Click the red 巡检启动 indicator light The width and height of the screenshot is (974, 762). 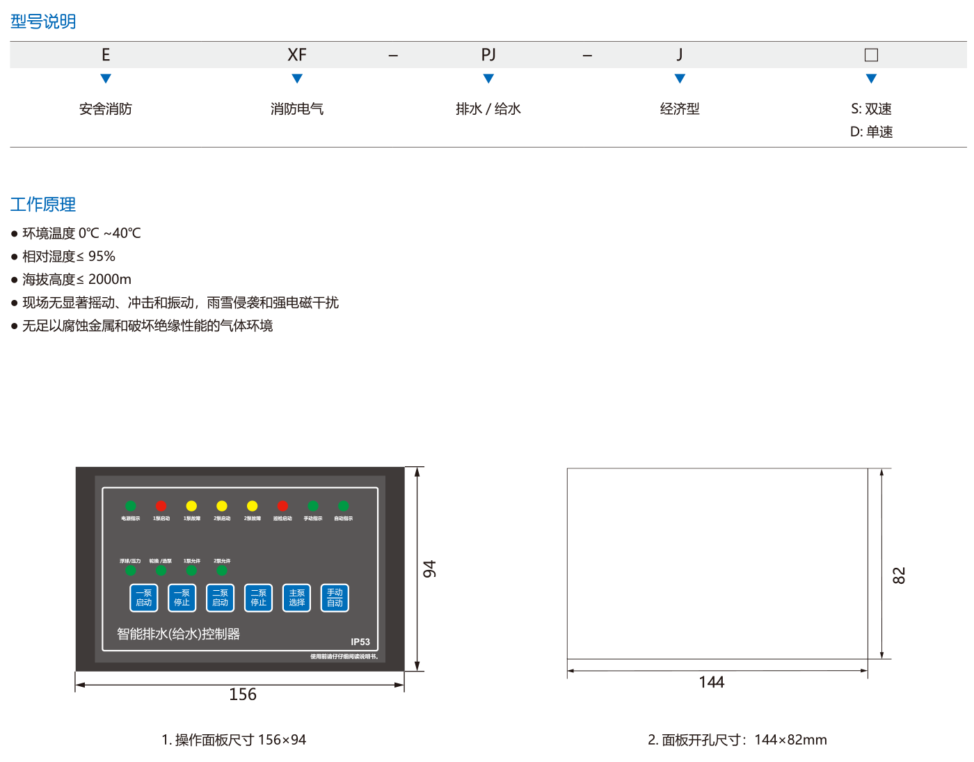(282, 506)
